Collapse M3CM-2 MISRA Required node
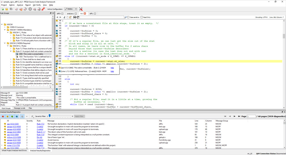This screenshot has height=155, width=286. tap(5, 43)
